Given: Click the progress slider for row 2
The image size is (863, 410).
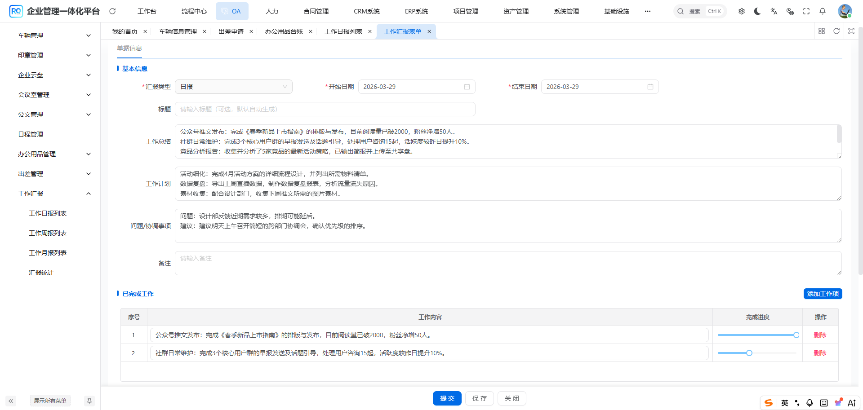Looking at the screenshot, I should click(x=749, y=353).
